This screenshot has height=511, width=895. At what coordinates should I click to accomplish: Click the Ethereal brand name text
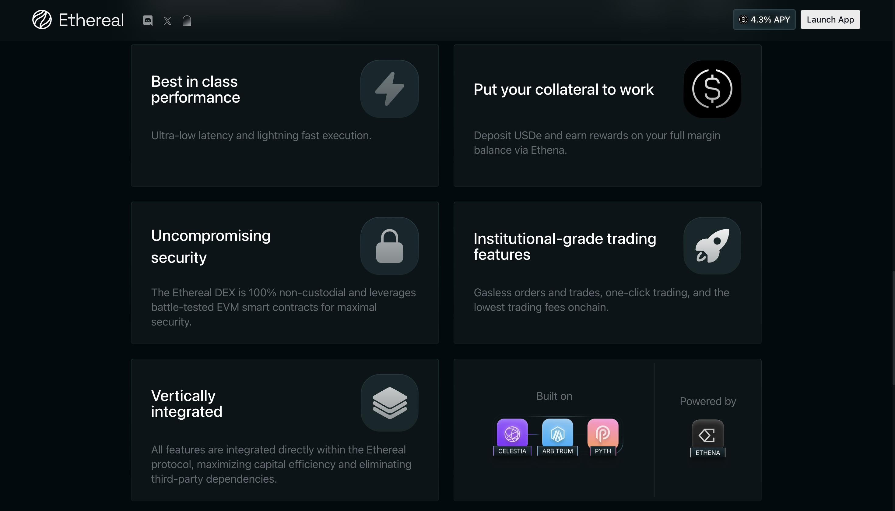(x=91, y=20)
